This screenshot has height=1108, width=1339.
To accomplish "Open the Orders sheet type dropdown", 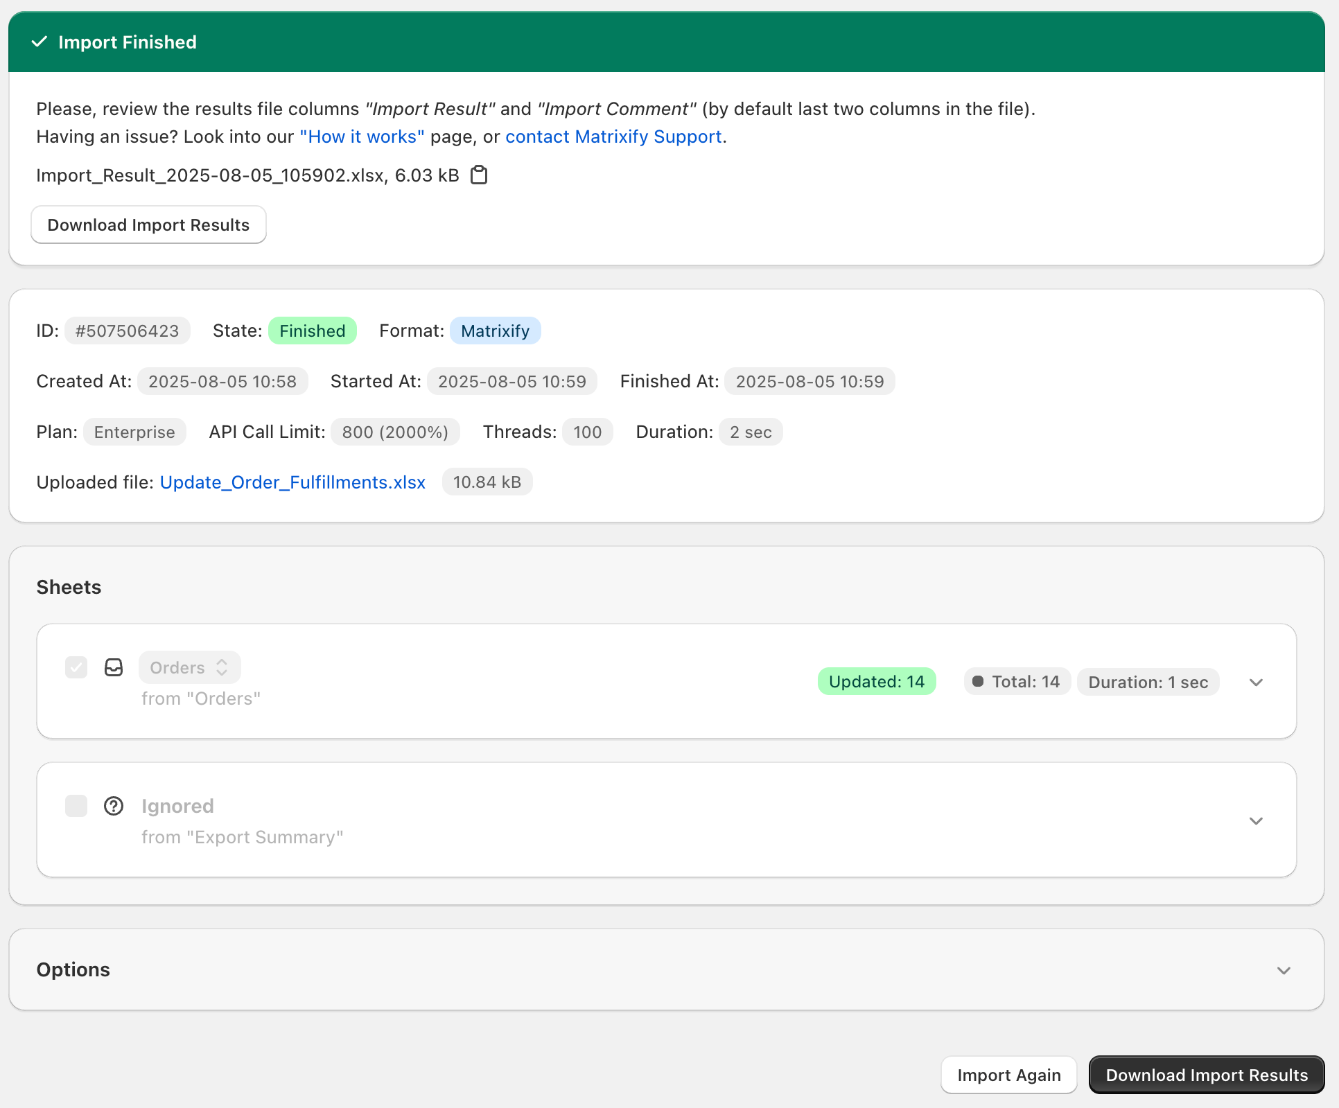I will pos(189,667).
